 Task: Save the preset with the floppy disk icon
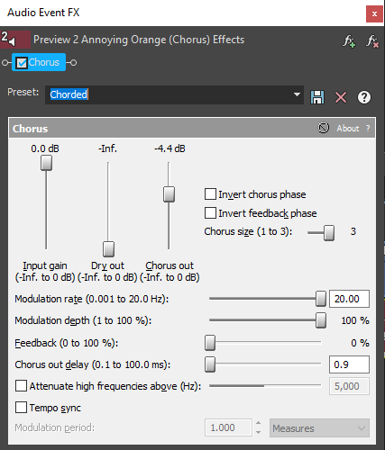coord(317,97)
